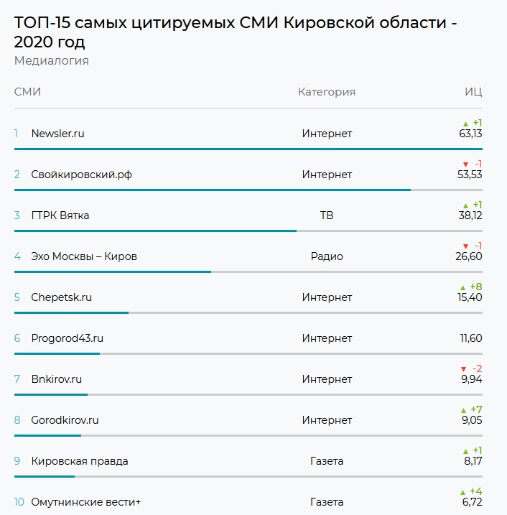The height and width of the screenshot is (515, 507).
Task: Click the green +7 arrow for Gorodkirov.ru
Action: pyautogui.click(x=463, y=410)
